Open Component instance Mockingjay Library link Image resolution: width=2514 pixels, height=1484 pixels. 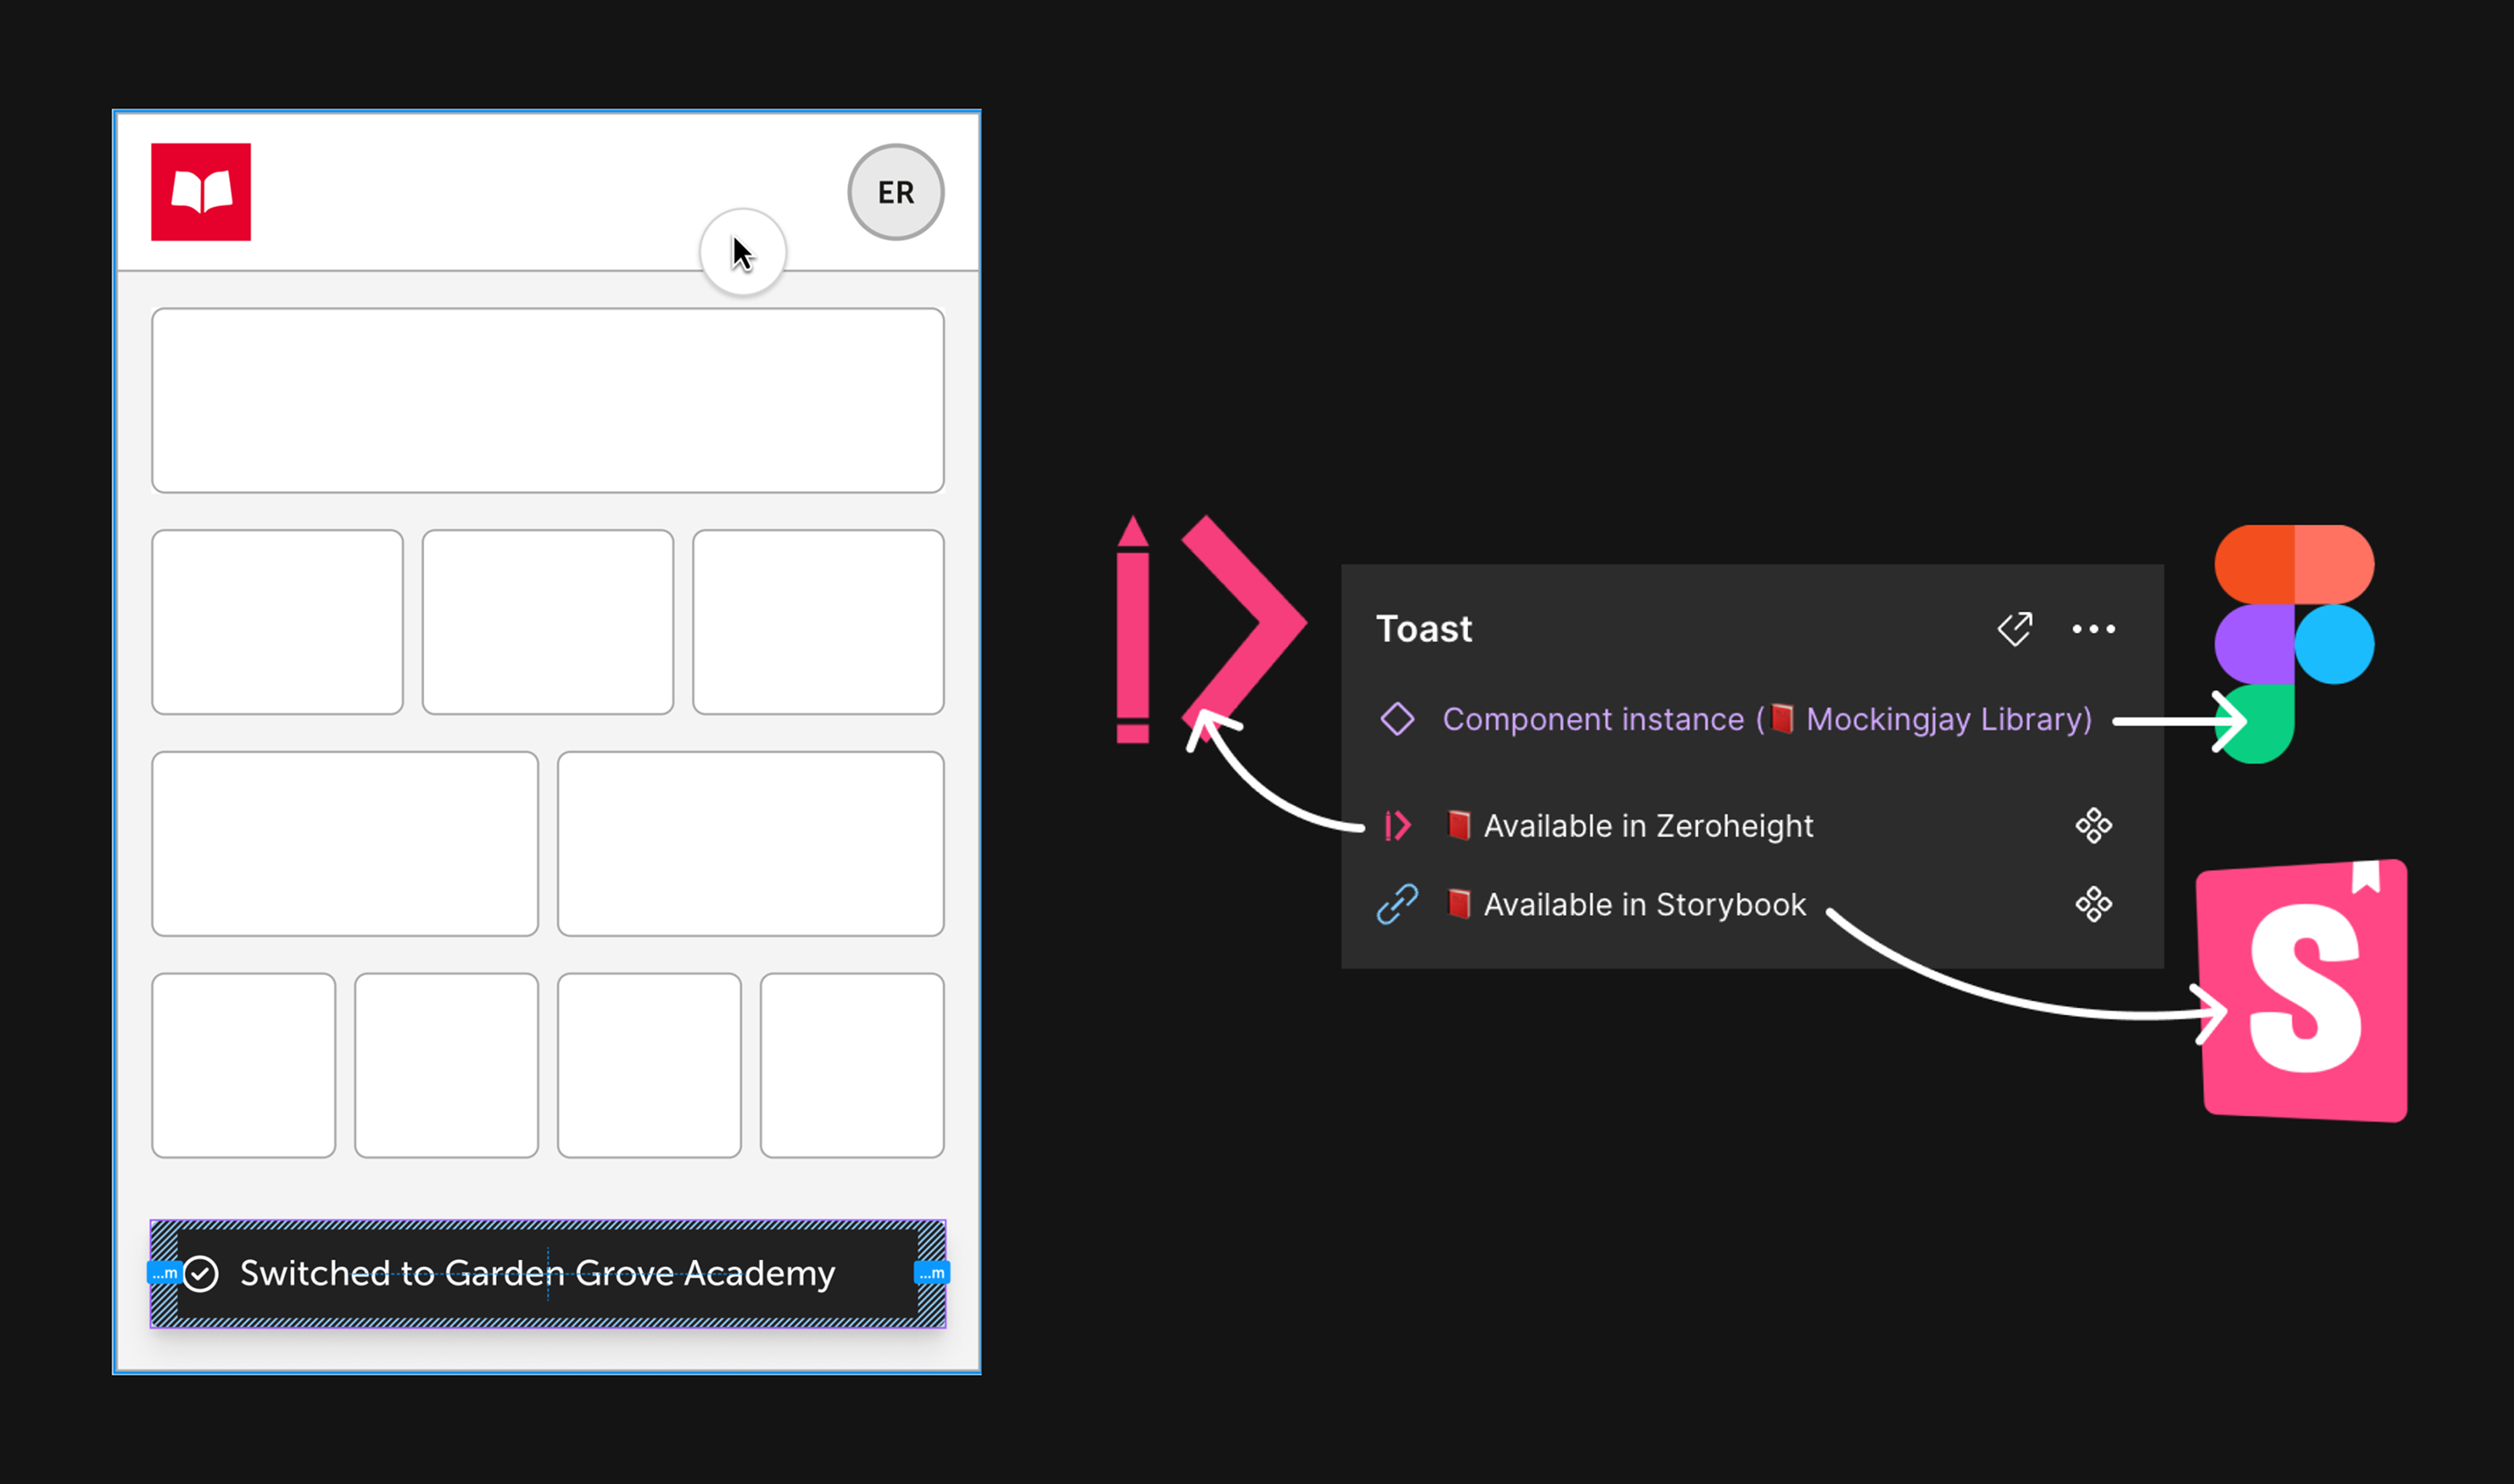(1766, 719)
